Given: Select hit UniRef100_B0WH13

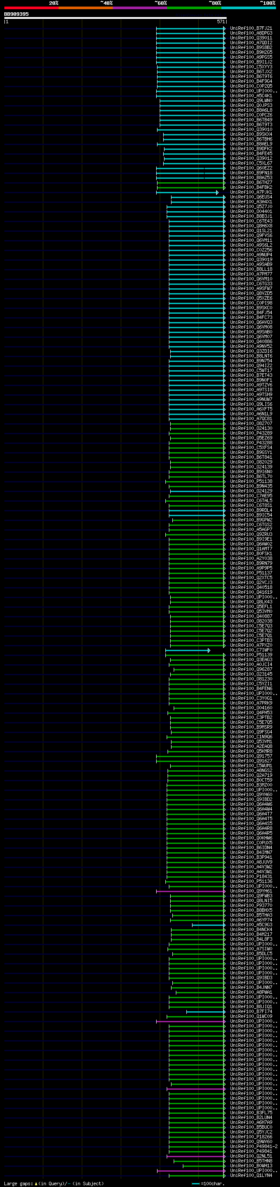Looking at the screenshot, I should click(x=251, y=1166).
